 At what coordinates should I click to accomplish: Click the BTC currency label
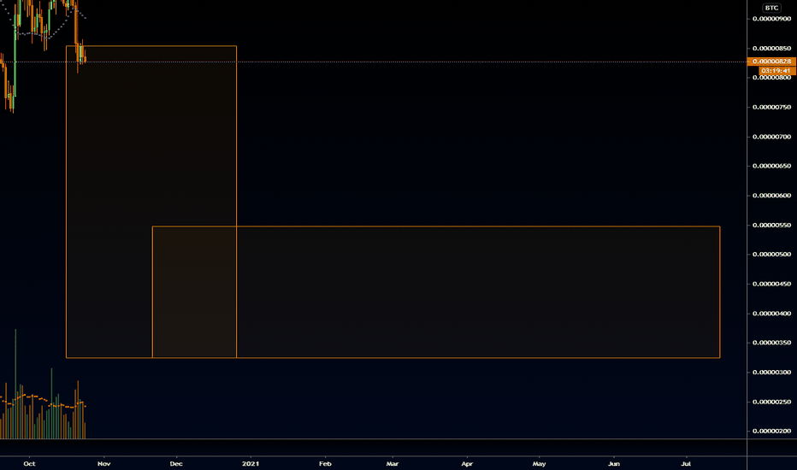[x=771, y=8]
